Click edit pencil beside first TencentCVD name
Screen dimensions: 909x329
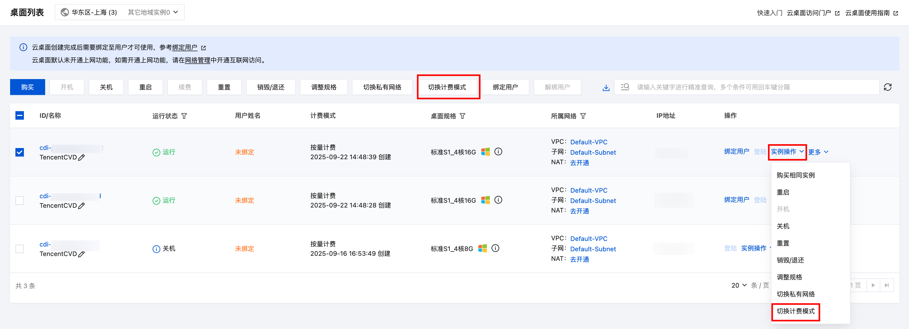click(82, 158)
